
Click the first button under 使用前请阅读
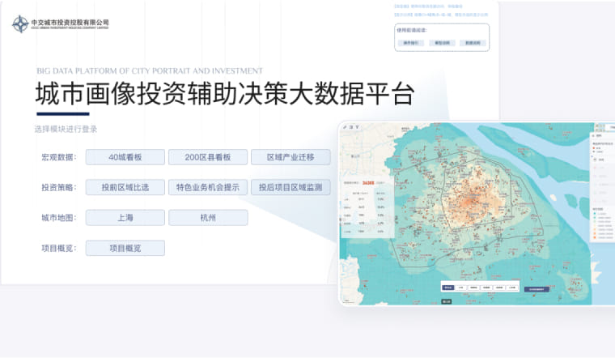click(410, 43)
